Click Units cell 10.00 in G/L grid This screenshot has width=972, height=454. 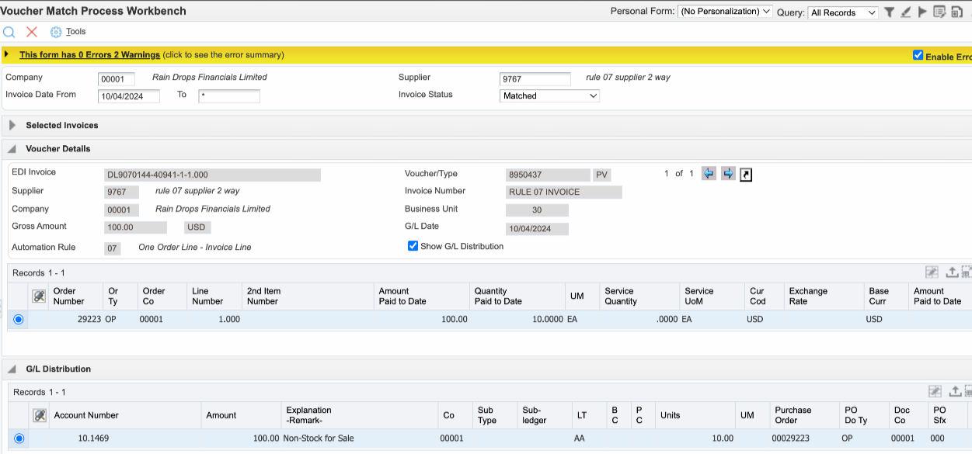coord(695,438)
